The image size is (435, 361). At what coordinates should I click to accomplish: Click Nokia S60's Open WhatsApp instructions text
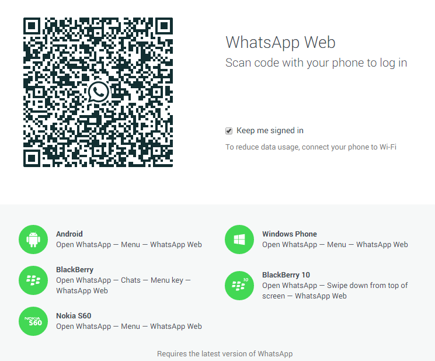[129, 327]
